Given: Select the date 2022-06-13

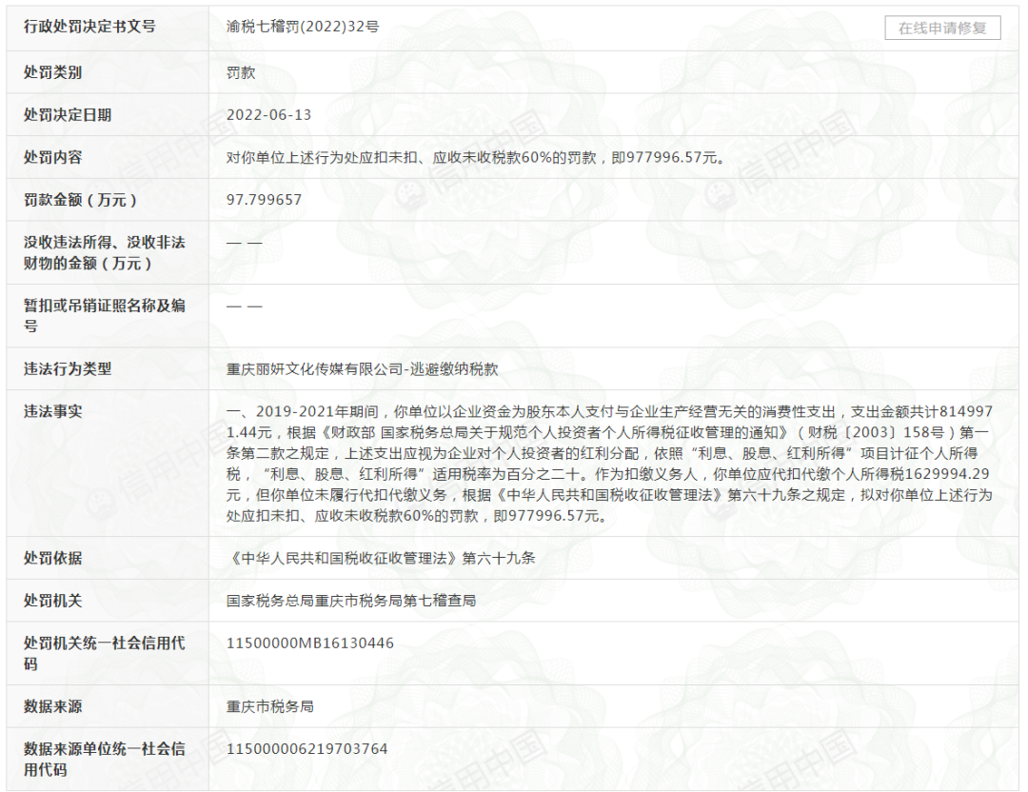Looking at the screenshot, I should [268, 115].
